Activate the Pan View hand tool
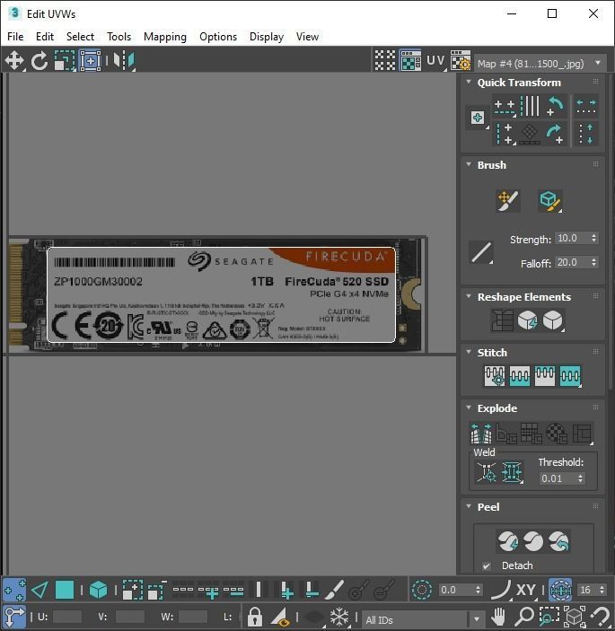Screen dimensions: 615x631 tap(498, 616)
